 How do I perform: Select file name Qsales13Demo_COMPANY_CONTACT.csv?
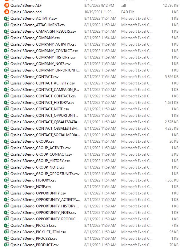pyautogui.click(x=44, y=51)
